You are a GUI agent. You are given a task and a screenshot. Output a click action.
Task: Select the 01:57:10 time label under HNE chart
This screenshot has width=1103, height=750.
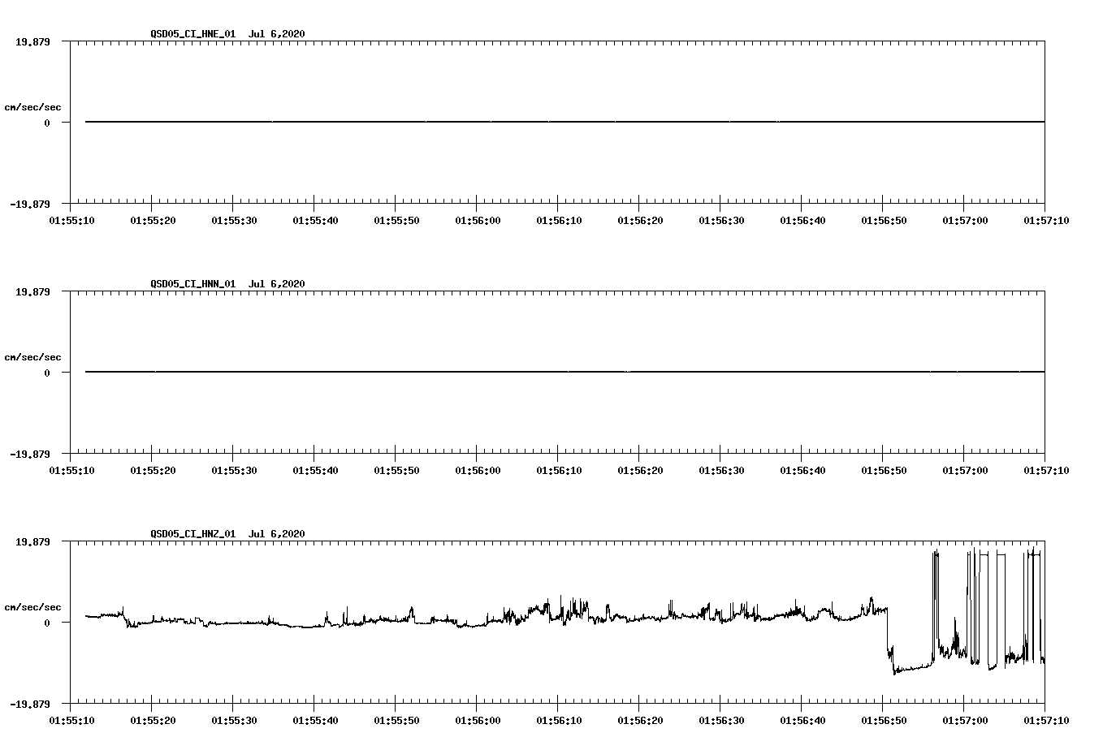point(1045,220)
